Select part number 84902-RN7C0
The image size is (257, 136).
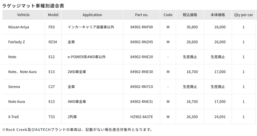142,87
